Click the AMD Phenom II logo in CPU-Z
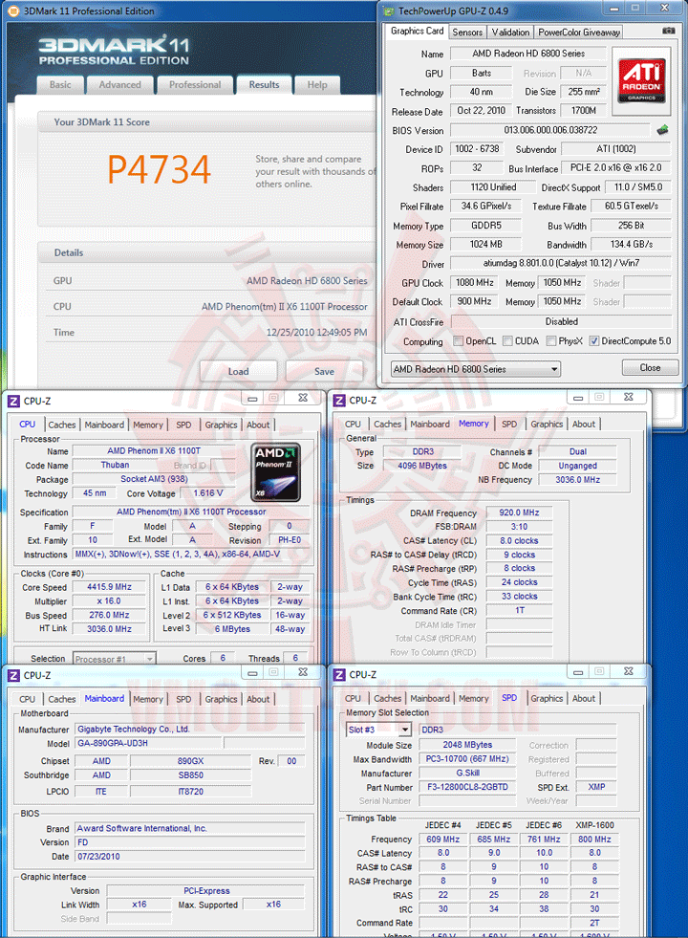This screenshot has width=688, height=938. (275, 472)
